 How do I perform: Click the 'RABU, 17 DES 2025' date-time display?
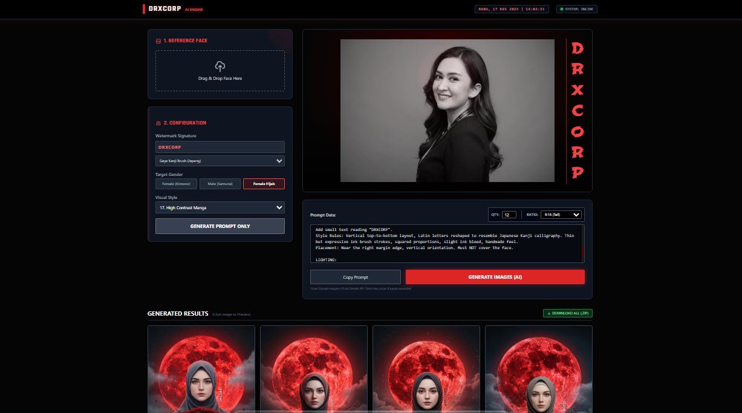512,9
